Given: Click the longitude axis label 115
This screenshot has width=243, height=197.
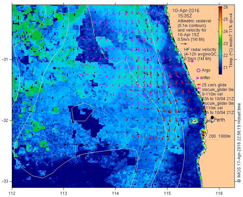Looking at the screenshot, I should pos(167,193).
